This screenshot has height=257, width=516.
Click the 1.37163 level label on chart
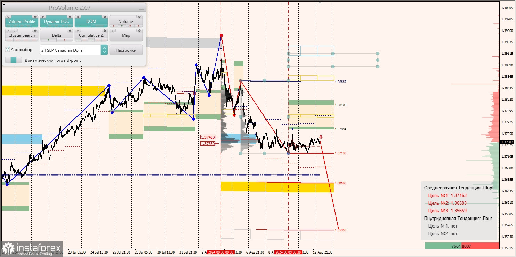pyautogui.click(x=341, y=153)
